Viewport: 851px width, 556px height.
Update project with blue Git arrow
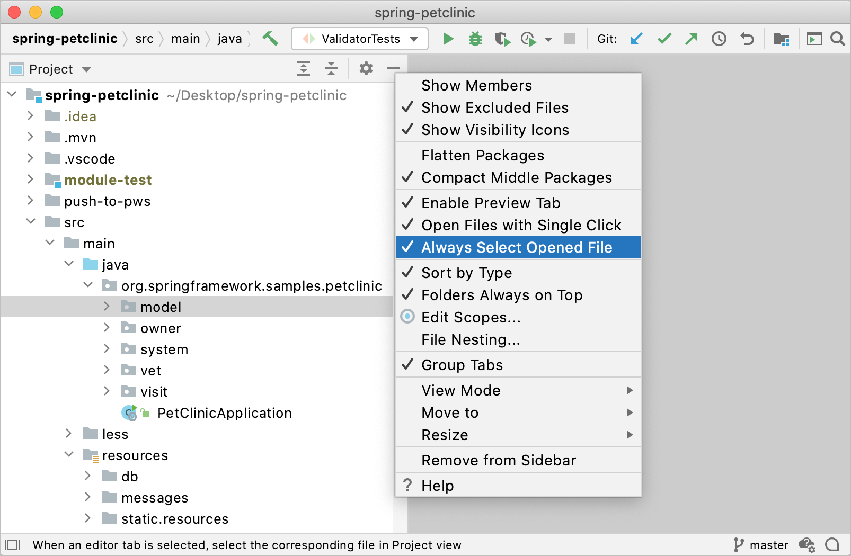636,39
